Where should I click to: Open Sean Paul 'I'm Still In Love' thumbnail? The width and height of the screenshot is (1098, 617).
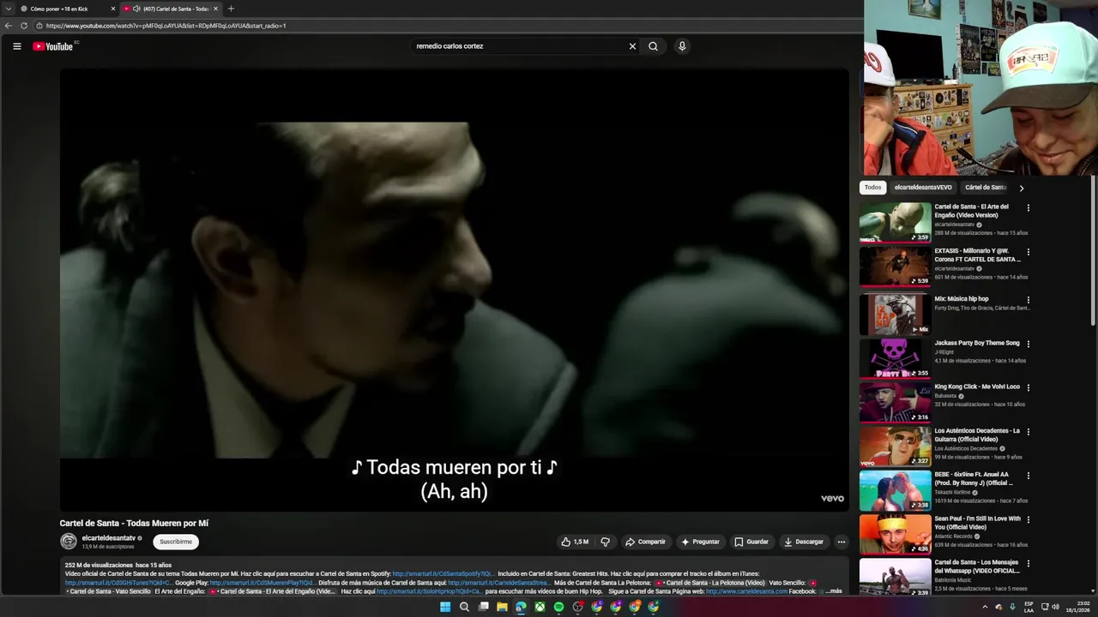895,534
